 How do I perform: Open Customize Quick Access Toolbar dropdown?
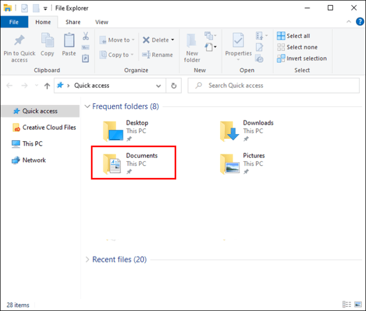pyautogui.click(x=45, y=8)
